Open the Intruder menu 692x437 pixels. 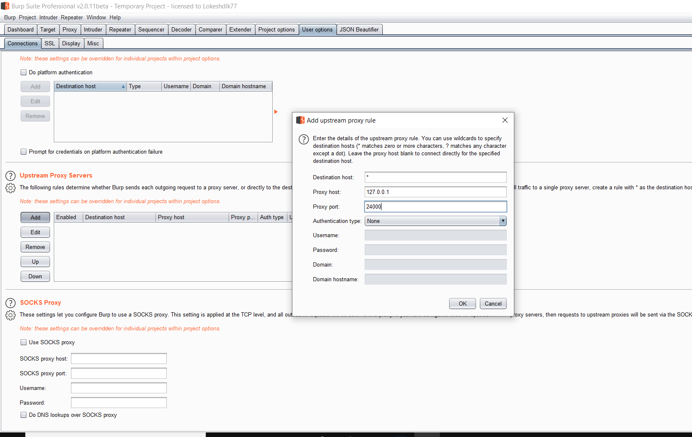pos(48,17)
